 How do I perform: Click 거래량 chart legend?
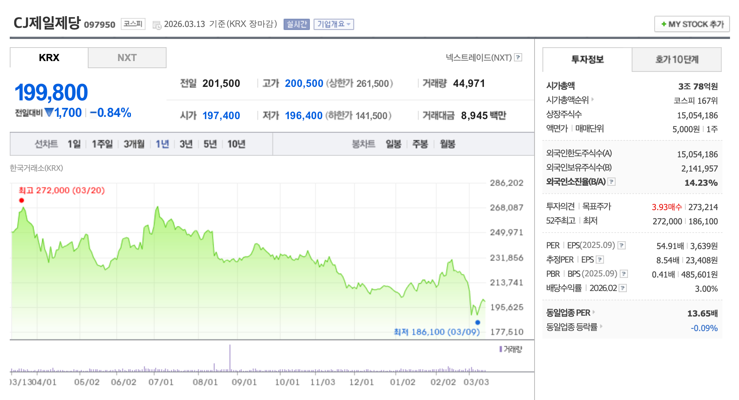point(511,349)
